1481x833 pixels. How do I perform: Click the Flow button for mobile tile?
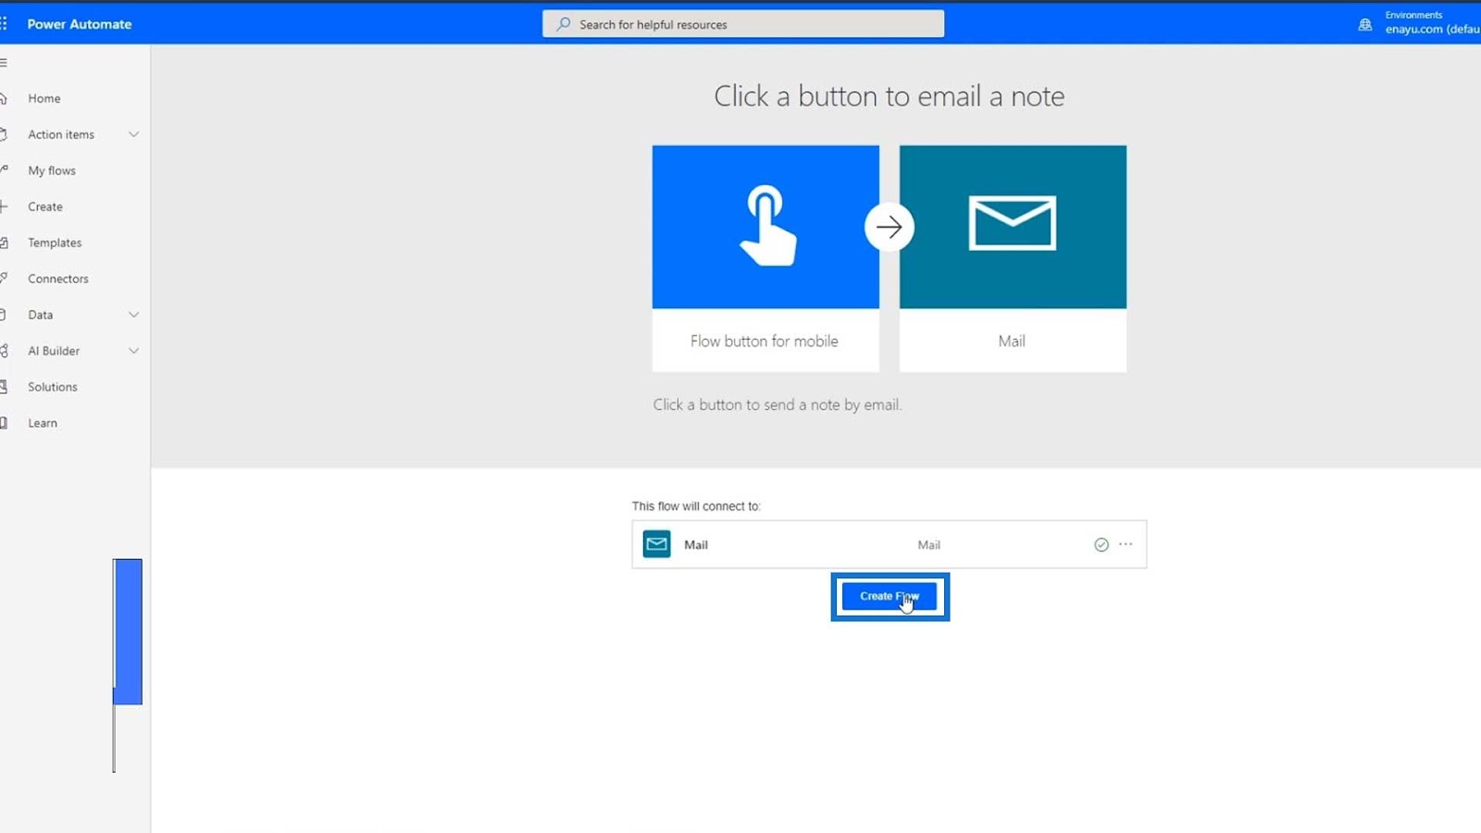point(765,258)
